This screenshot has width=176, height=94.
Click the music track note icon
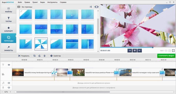point(3,83)
